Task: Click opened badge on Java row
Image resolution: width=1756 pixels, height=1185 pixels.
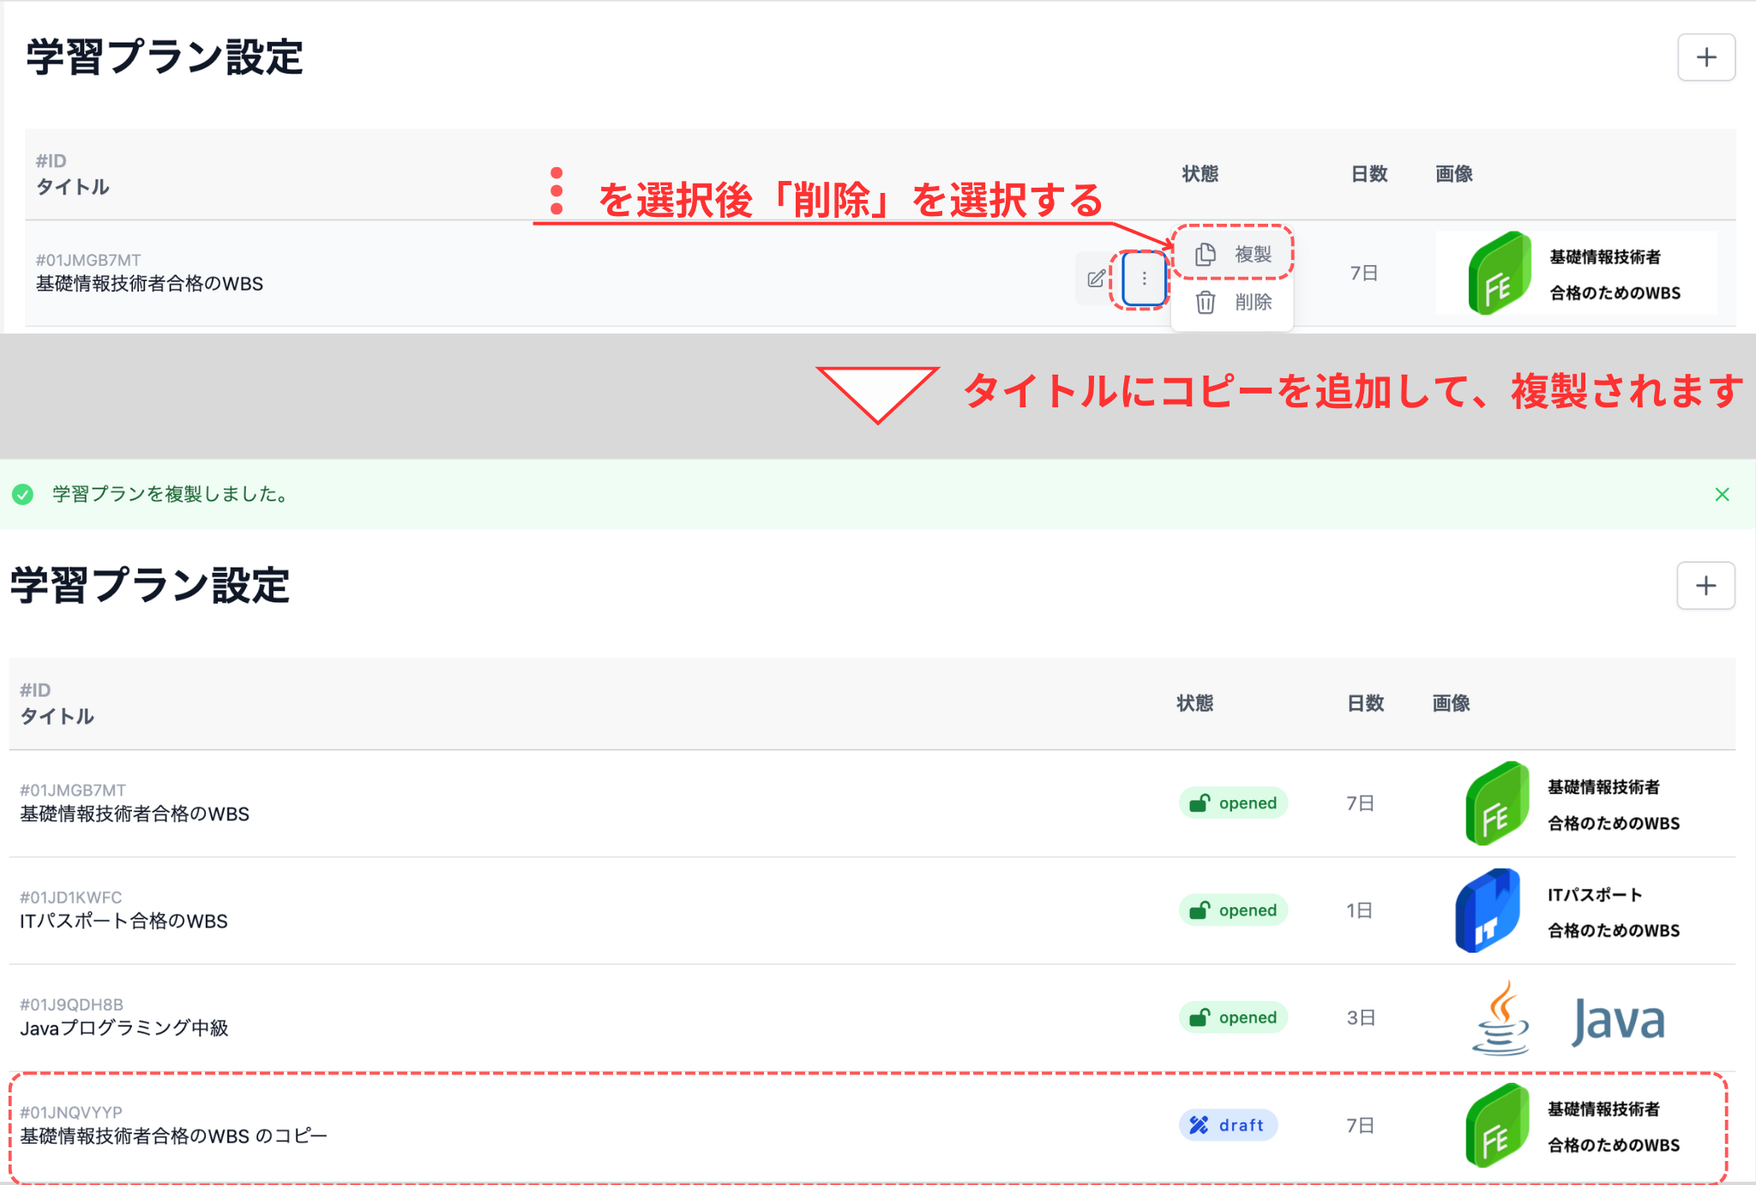Action: 1233,1018
